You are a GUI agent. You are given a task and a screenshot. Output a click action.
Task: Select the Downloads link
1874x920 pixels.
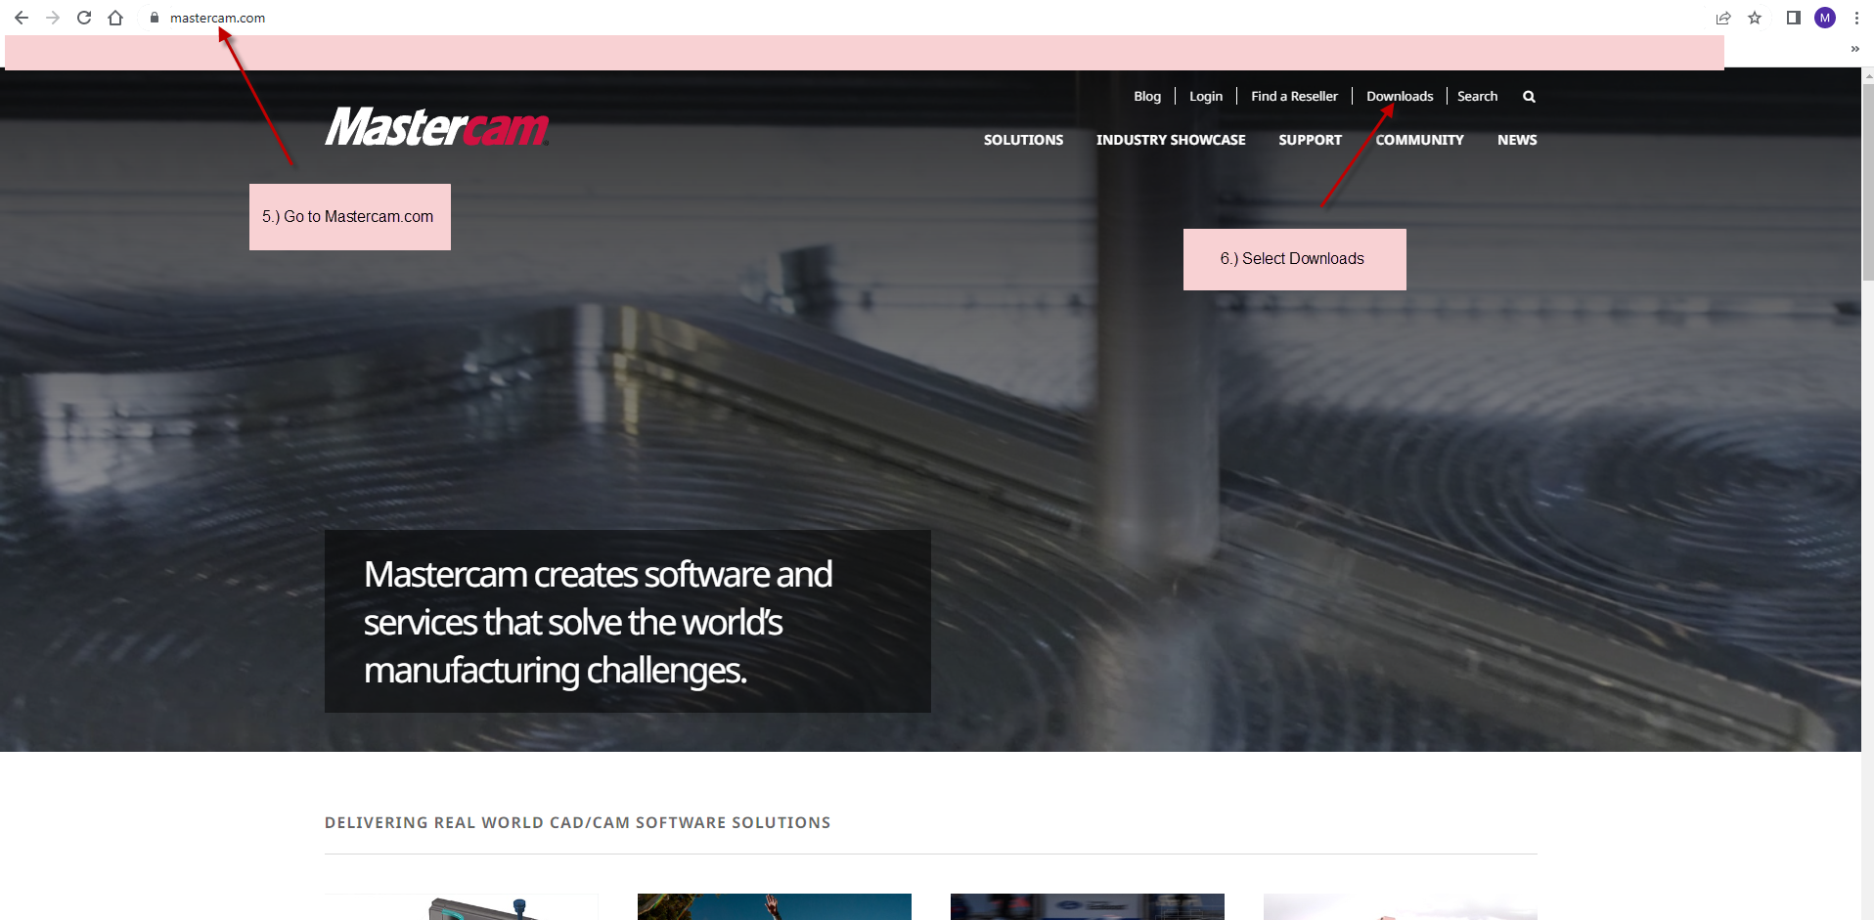1400,96
